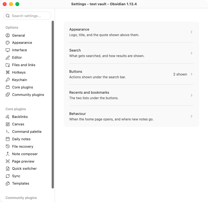Image resolution: width=208 pixels, height=202 pixels.
Task: Expand the Behaviour row chevron
Action: (x=192, y=116)
